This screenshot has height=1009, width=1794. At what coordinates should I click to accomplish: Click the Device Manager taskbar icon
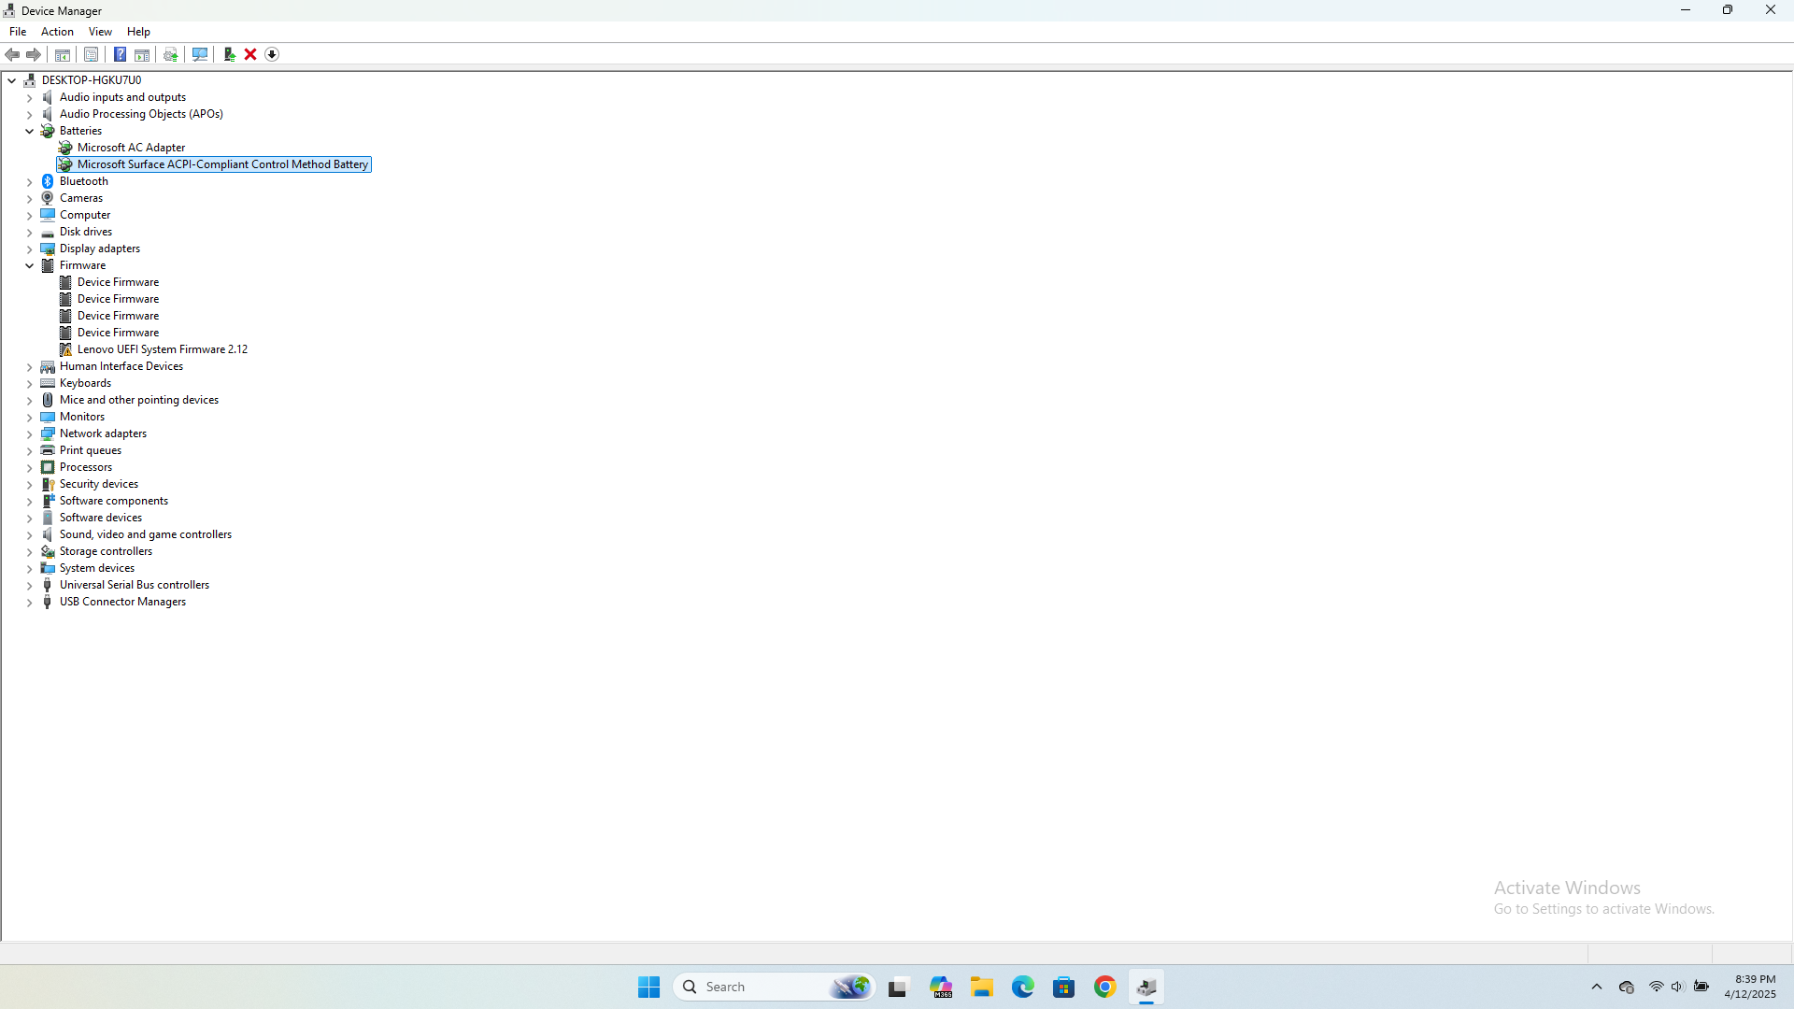click(1146, 987)
